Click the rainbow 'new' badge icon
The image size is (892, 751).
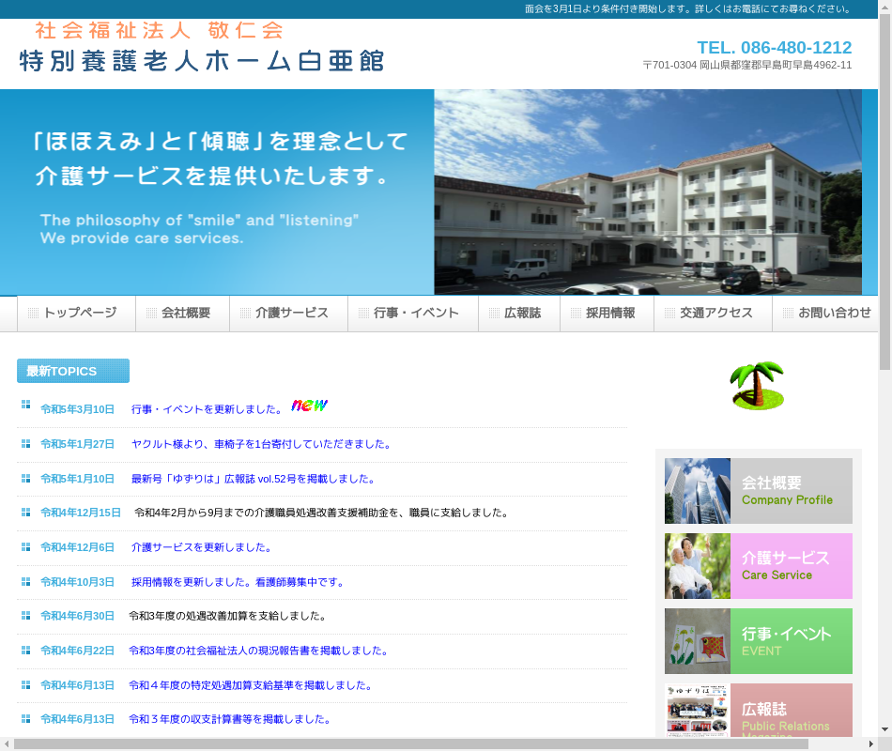[309, 405]
